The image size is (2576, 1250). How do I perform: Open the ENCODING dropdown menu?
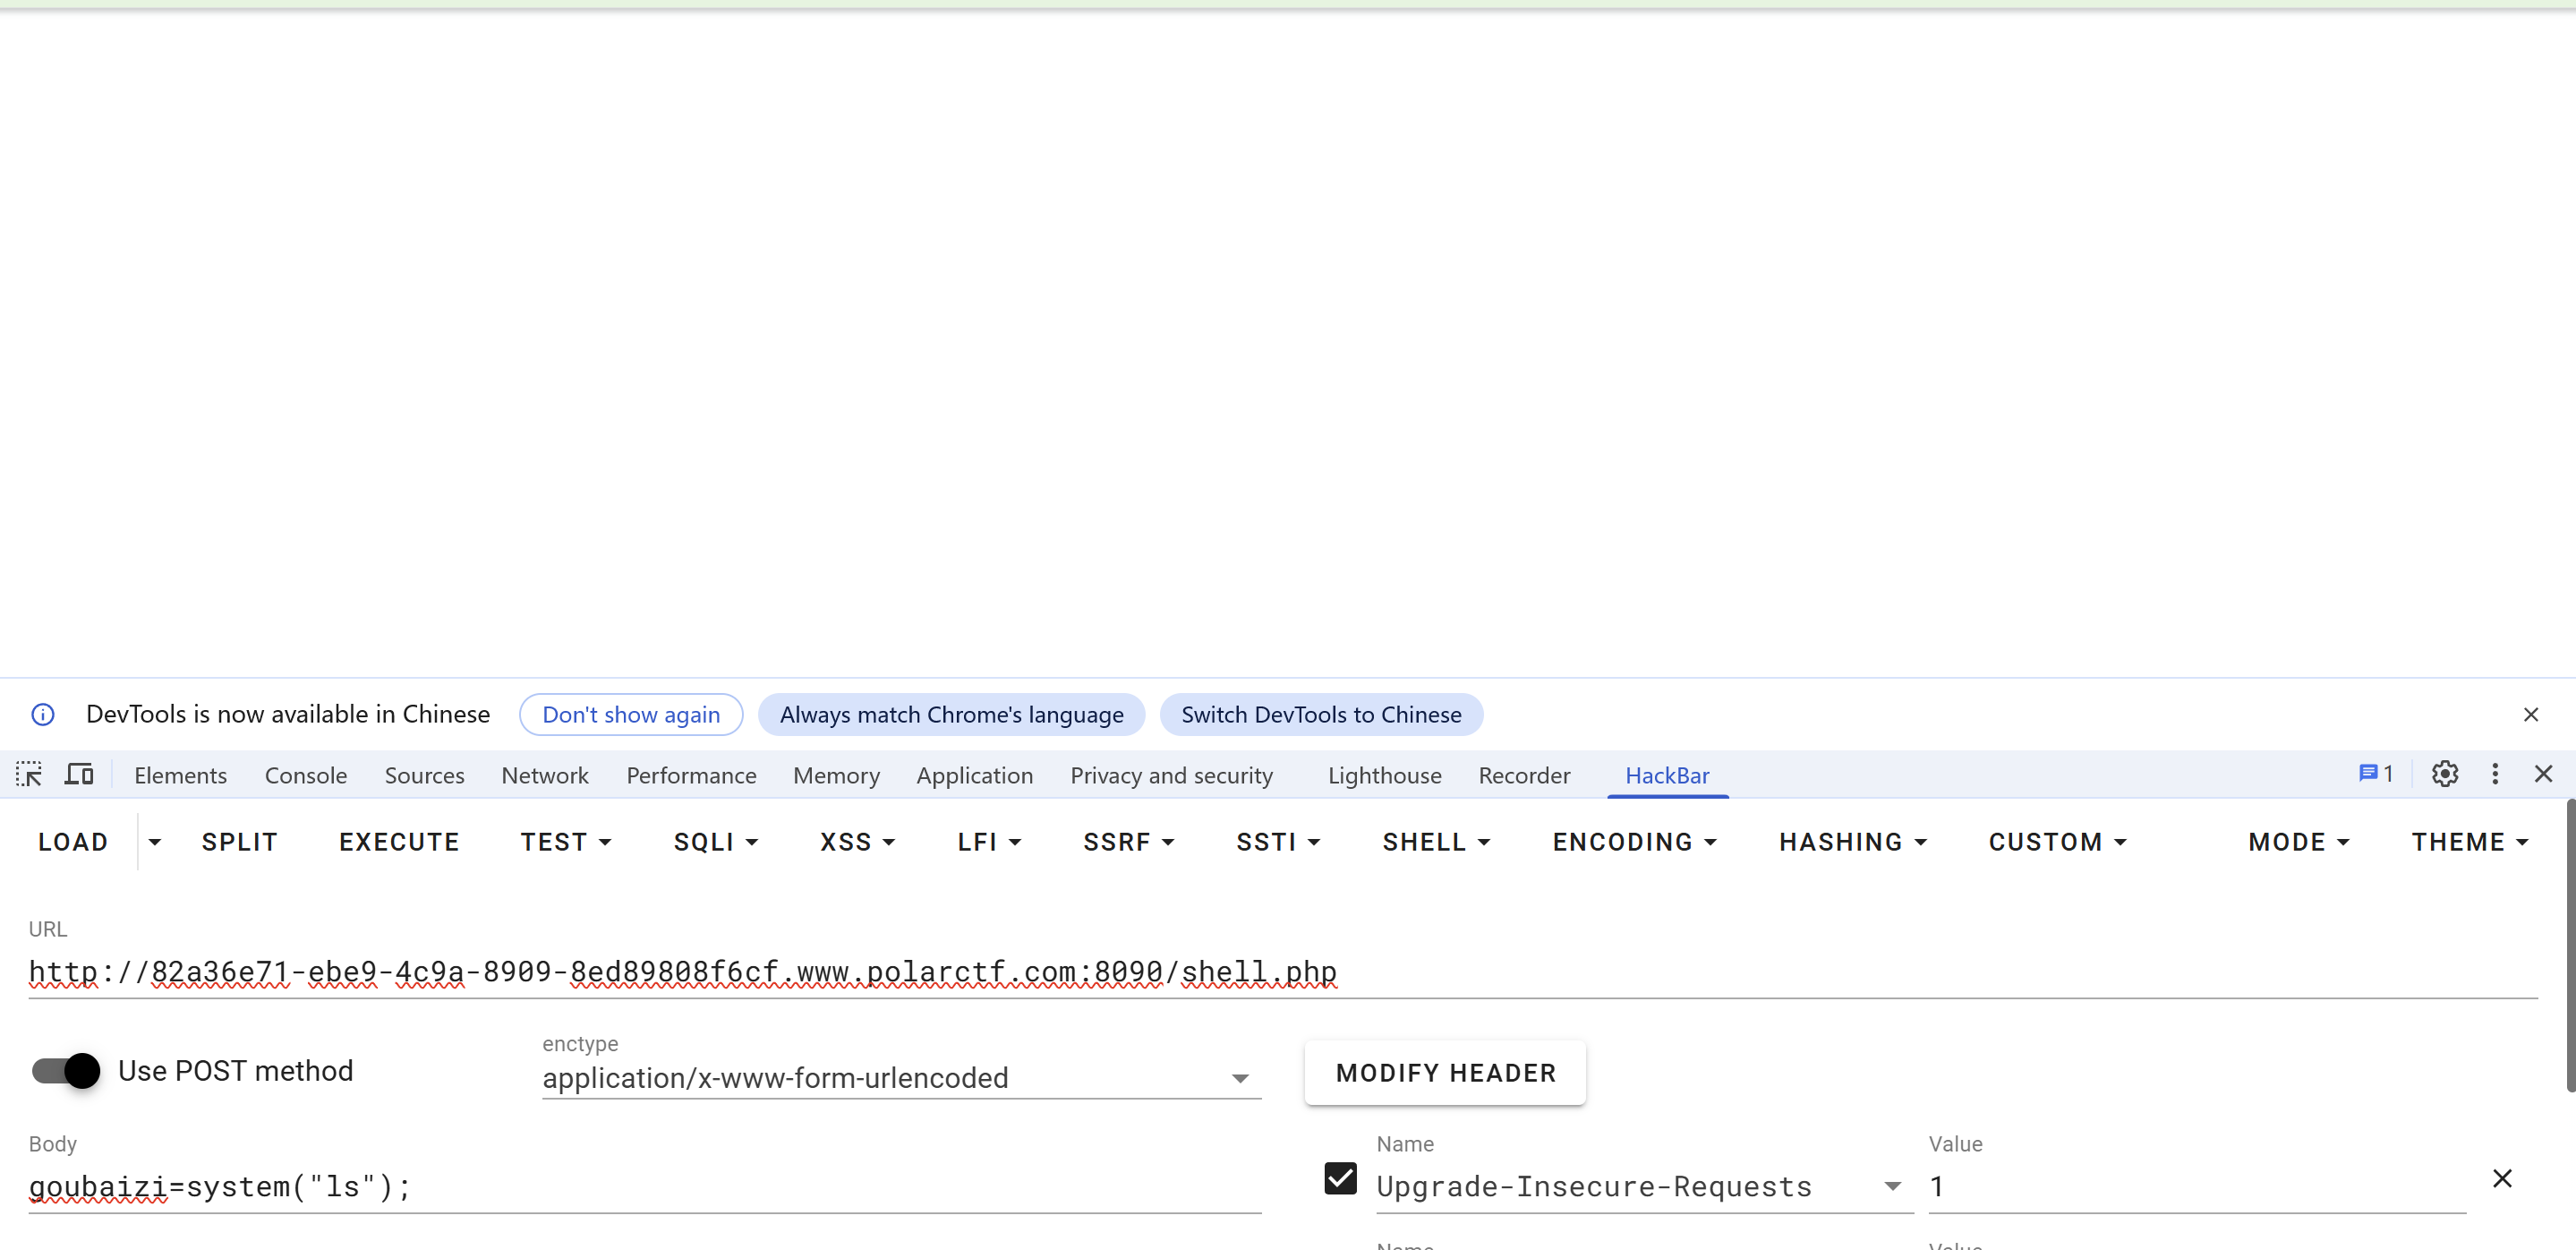pyautogui.click(x=1634, y=842)
